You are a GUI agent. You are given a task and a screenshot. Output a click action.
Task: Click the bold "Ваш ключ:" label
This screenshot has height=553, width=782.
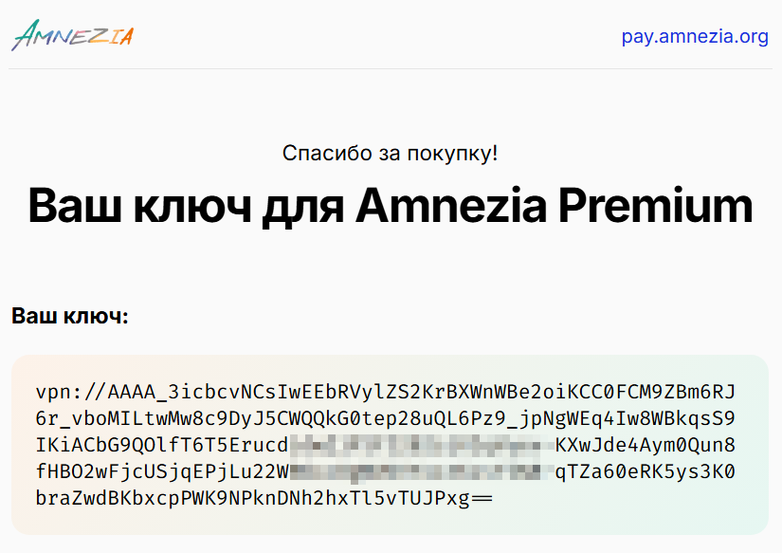point(69,316)
